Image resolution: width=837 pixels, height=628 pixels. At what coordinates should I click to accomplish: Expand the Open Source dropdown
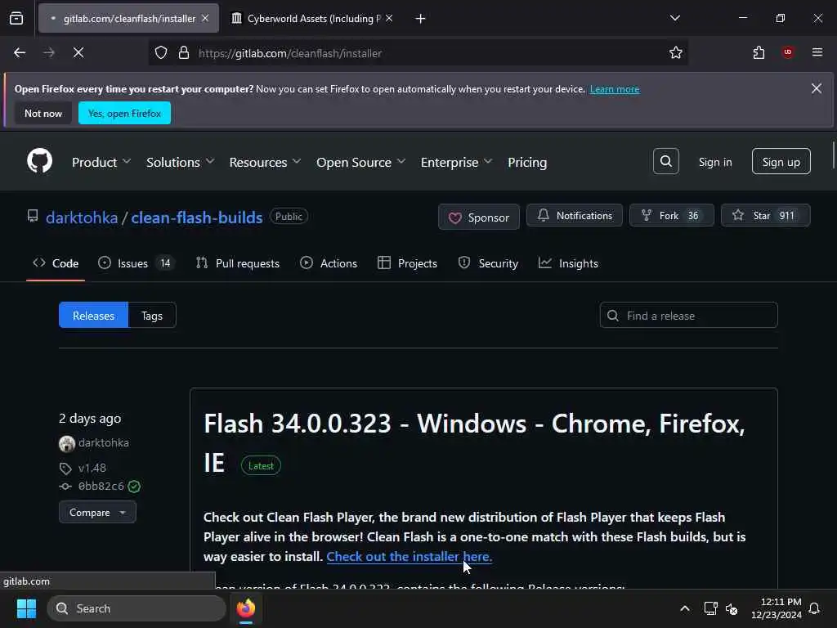(360, 163)
